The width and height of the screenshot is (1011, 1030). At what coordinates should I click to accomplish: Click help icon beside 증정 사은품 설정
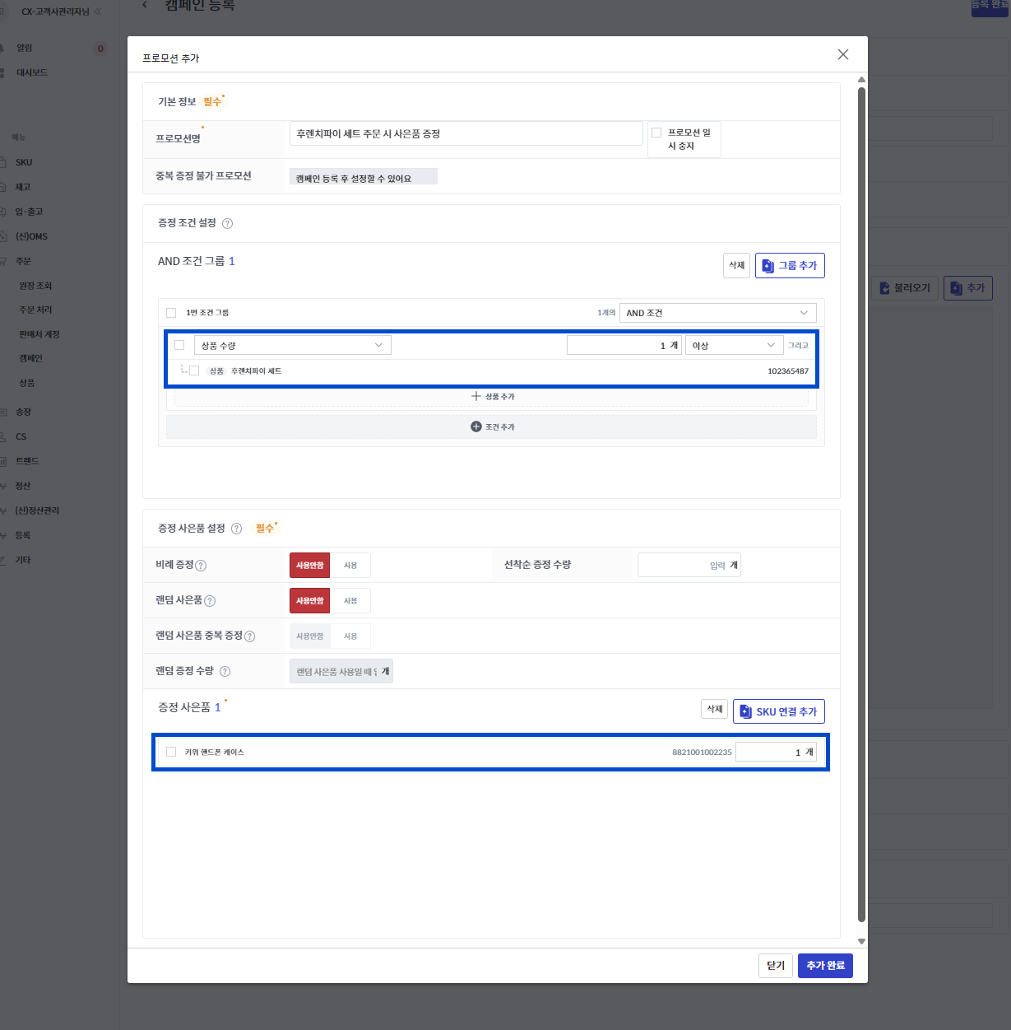coord(237,529)
